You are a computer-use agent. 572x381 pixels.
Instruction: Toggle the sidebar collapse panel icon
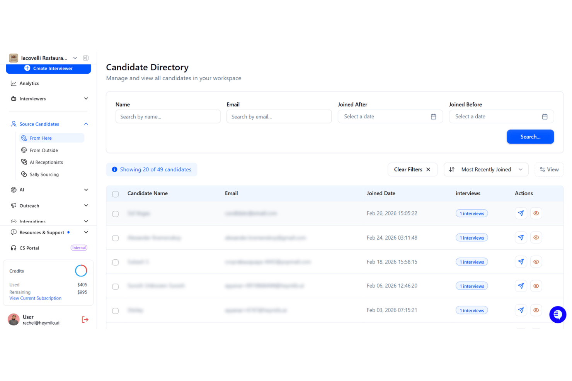(86, 58)
